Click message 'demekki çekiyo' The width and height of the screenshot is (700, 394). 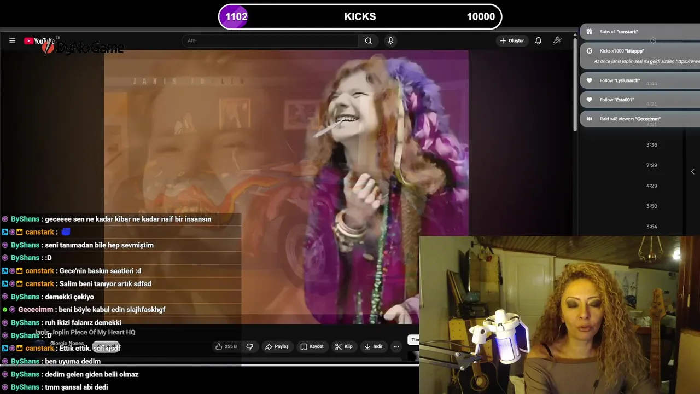click(x=69, y=297)
